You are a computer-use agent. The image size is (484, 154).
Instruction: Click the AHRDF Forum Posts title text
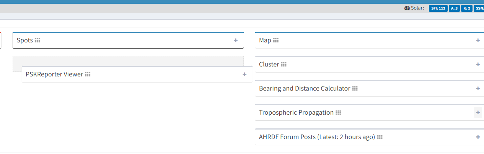click(317, 137)
